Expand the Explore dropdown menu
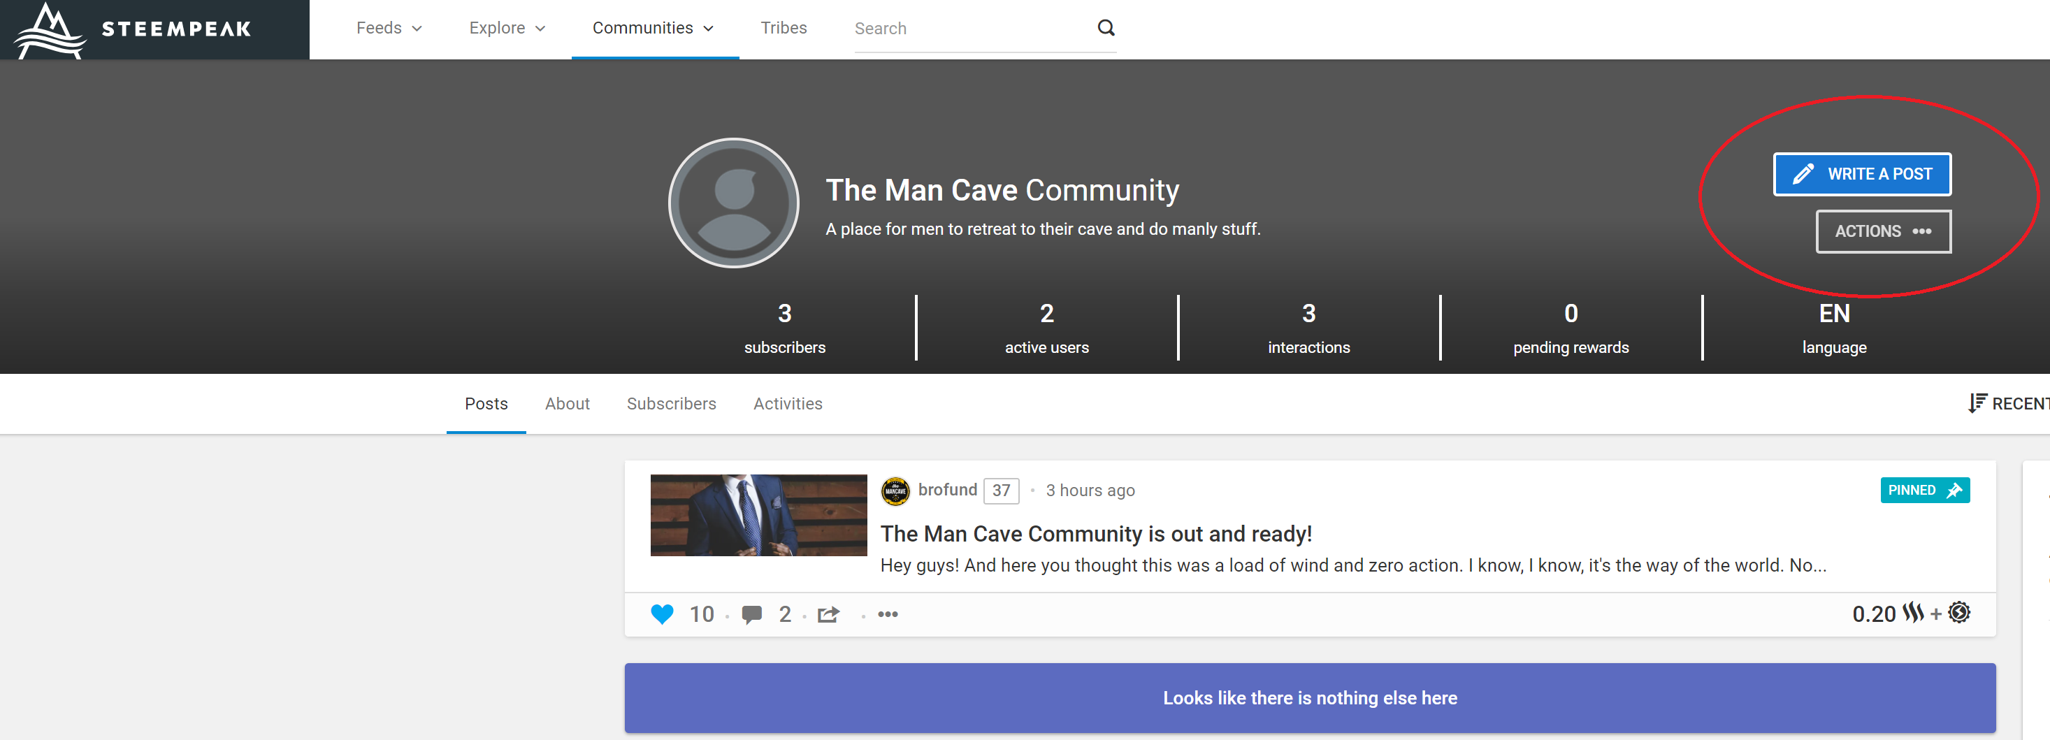The height and width of the screenshot is (740, 2050). pos(507,29)
